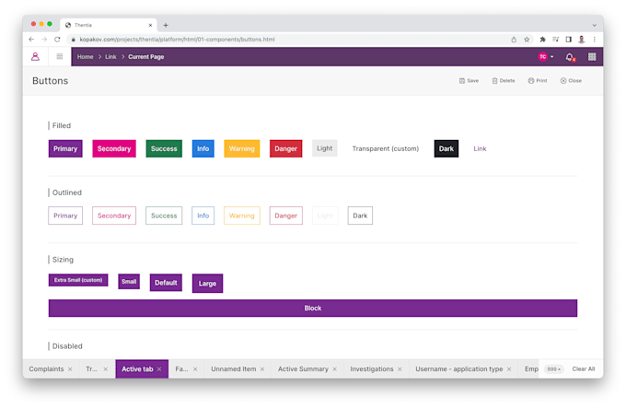626x408 pixels.
Task: Click outlined Danger button
Action: pos(286,216)
